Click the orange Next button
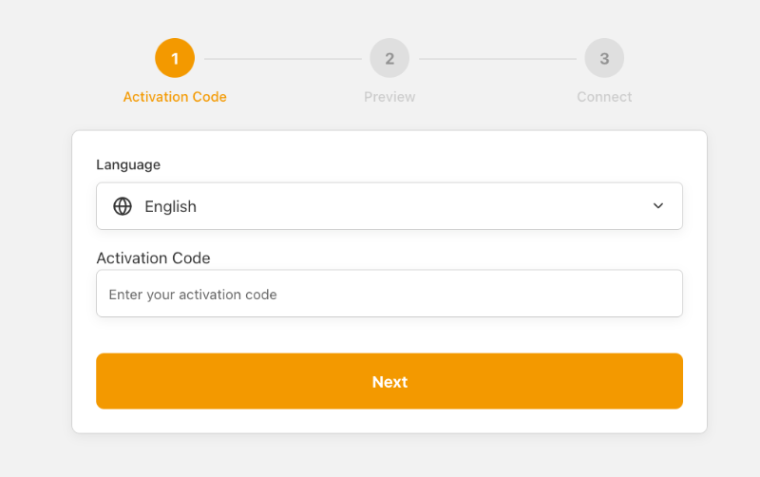The width and height of the screenshot is (760, 477). point(389,381)
